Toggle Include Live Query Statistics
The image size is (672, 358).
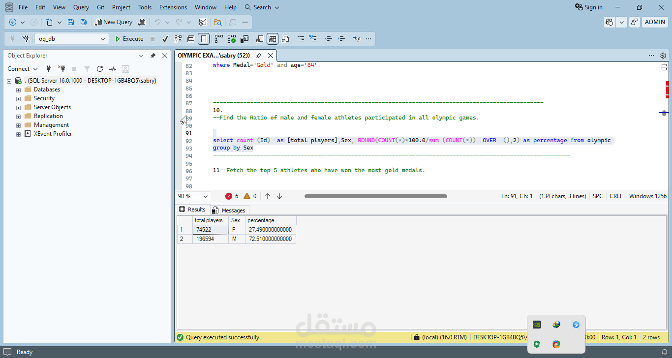[231, 39]
